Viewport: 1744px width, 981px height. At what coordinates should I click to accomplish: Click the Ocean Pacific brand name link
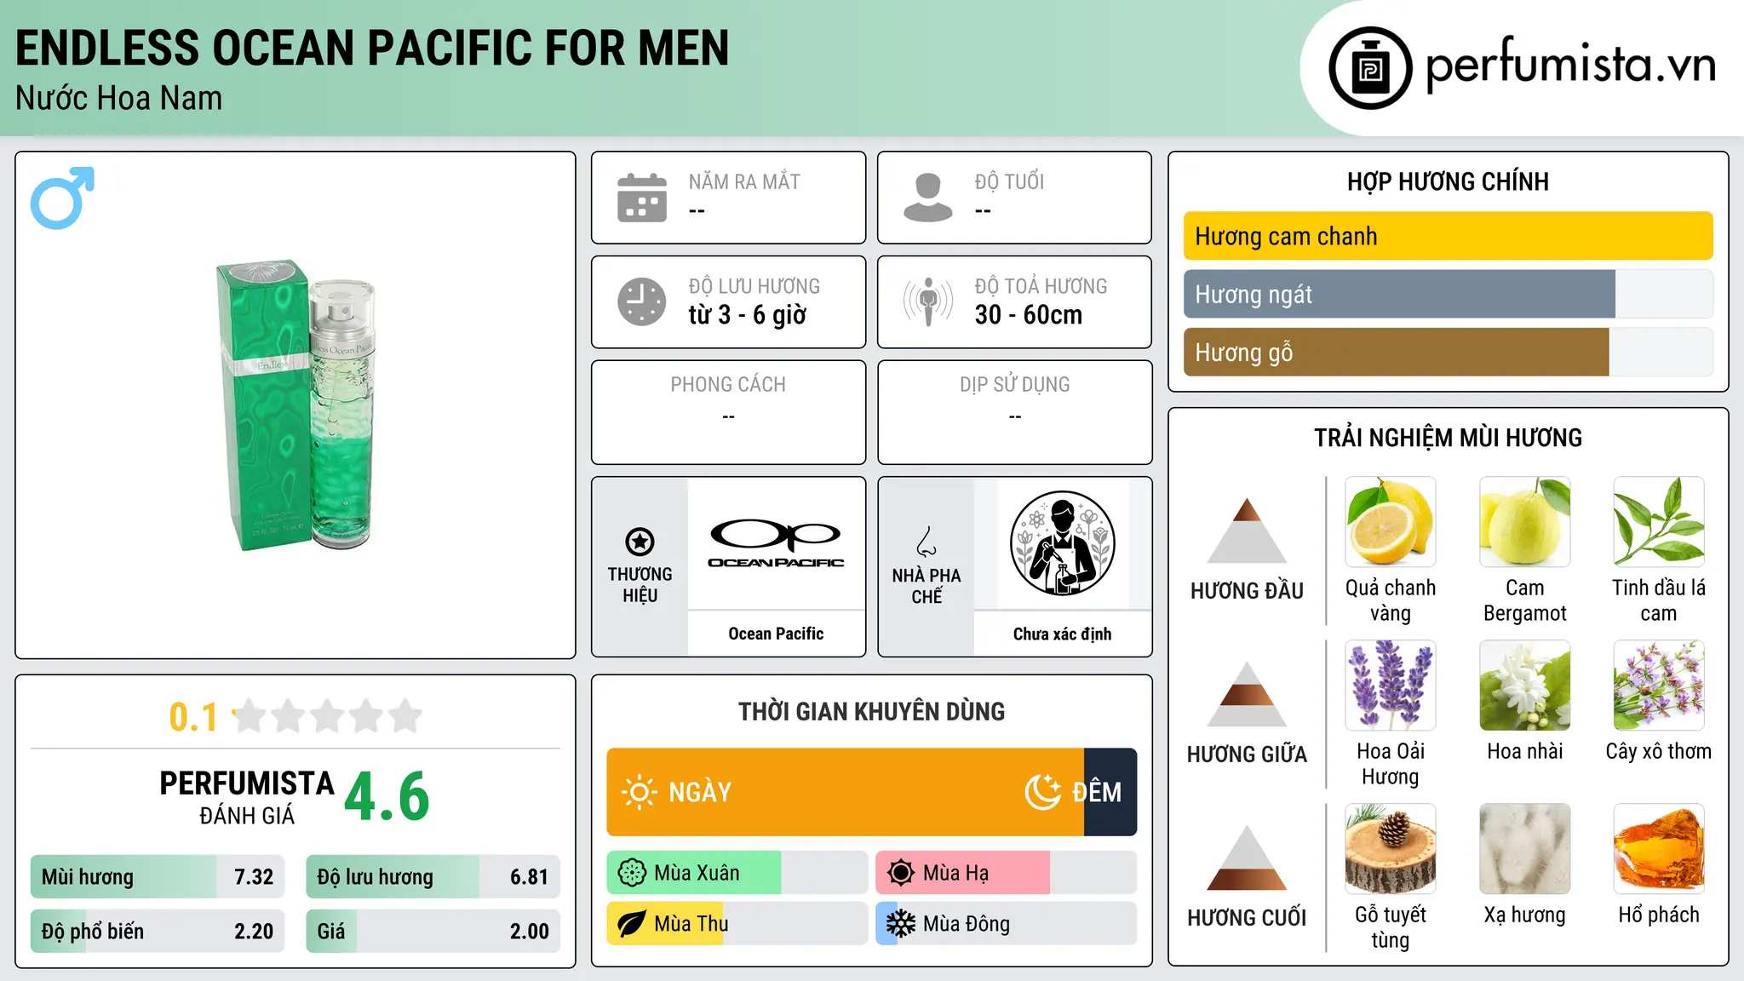coord(776,634)
